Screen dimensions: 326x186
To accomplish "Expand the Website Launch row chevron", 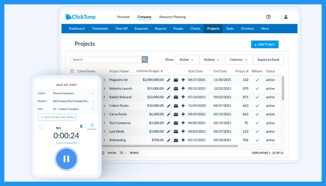I will click(104, 89).
